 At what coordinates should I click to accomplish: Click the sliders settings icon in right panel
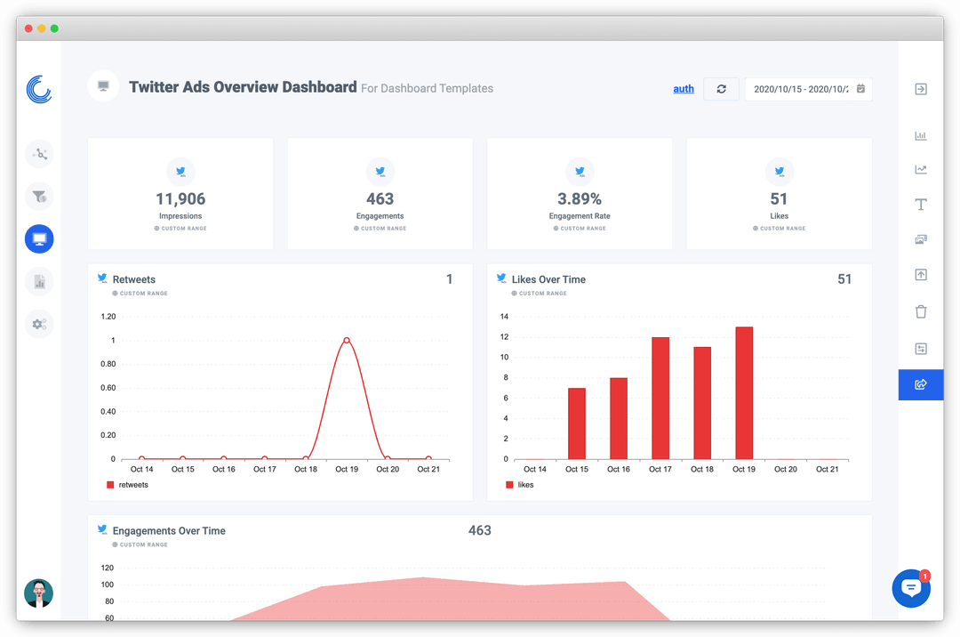coord(921,349)
